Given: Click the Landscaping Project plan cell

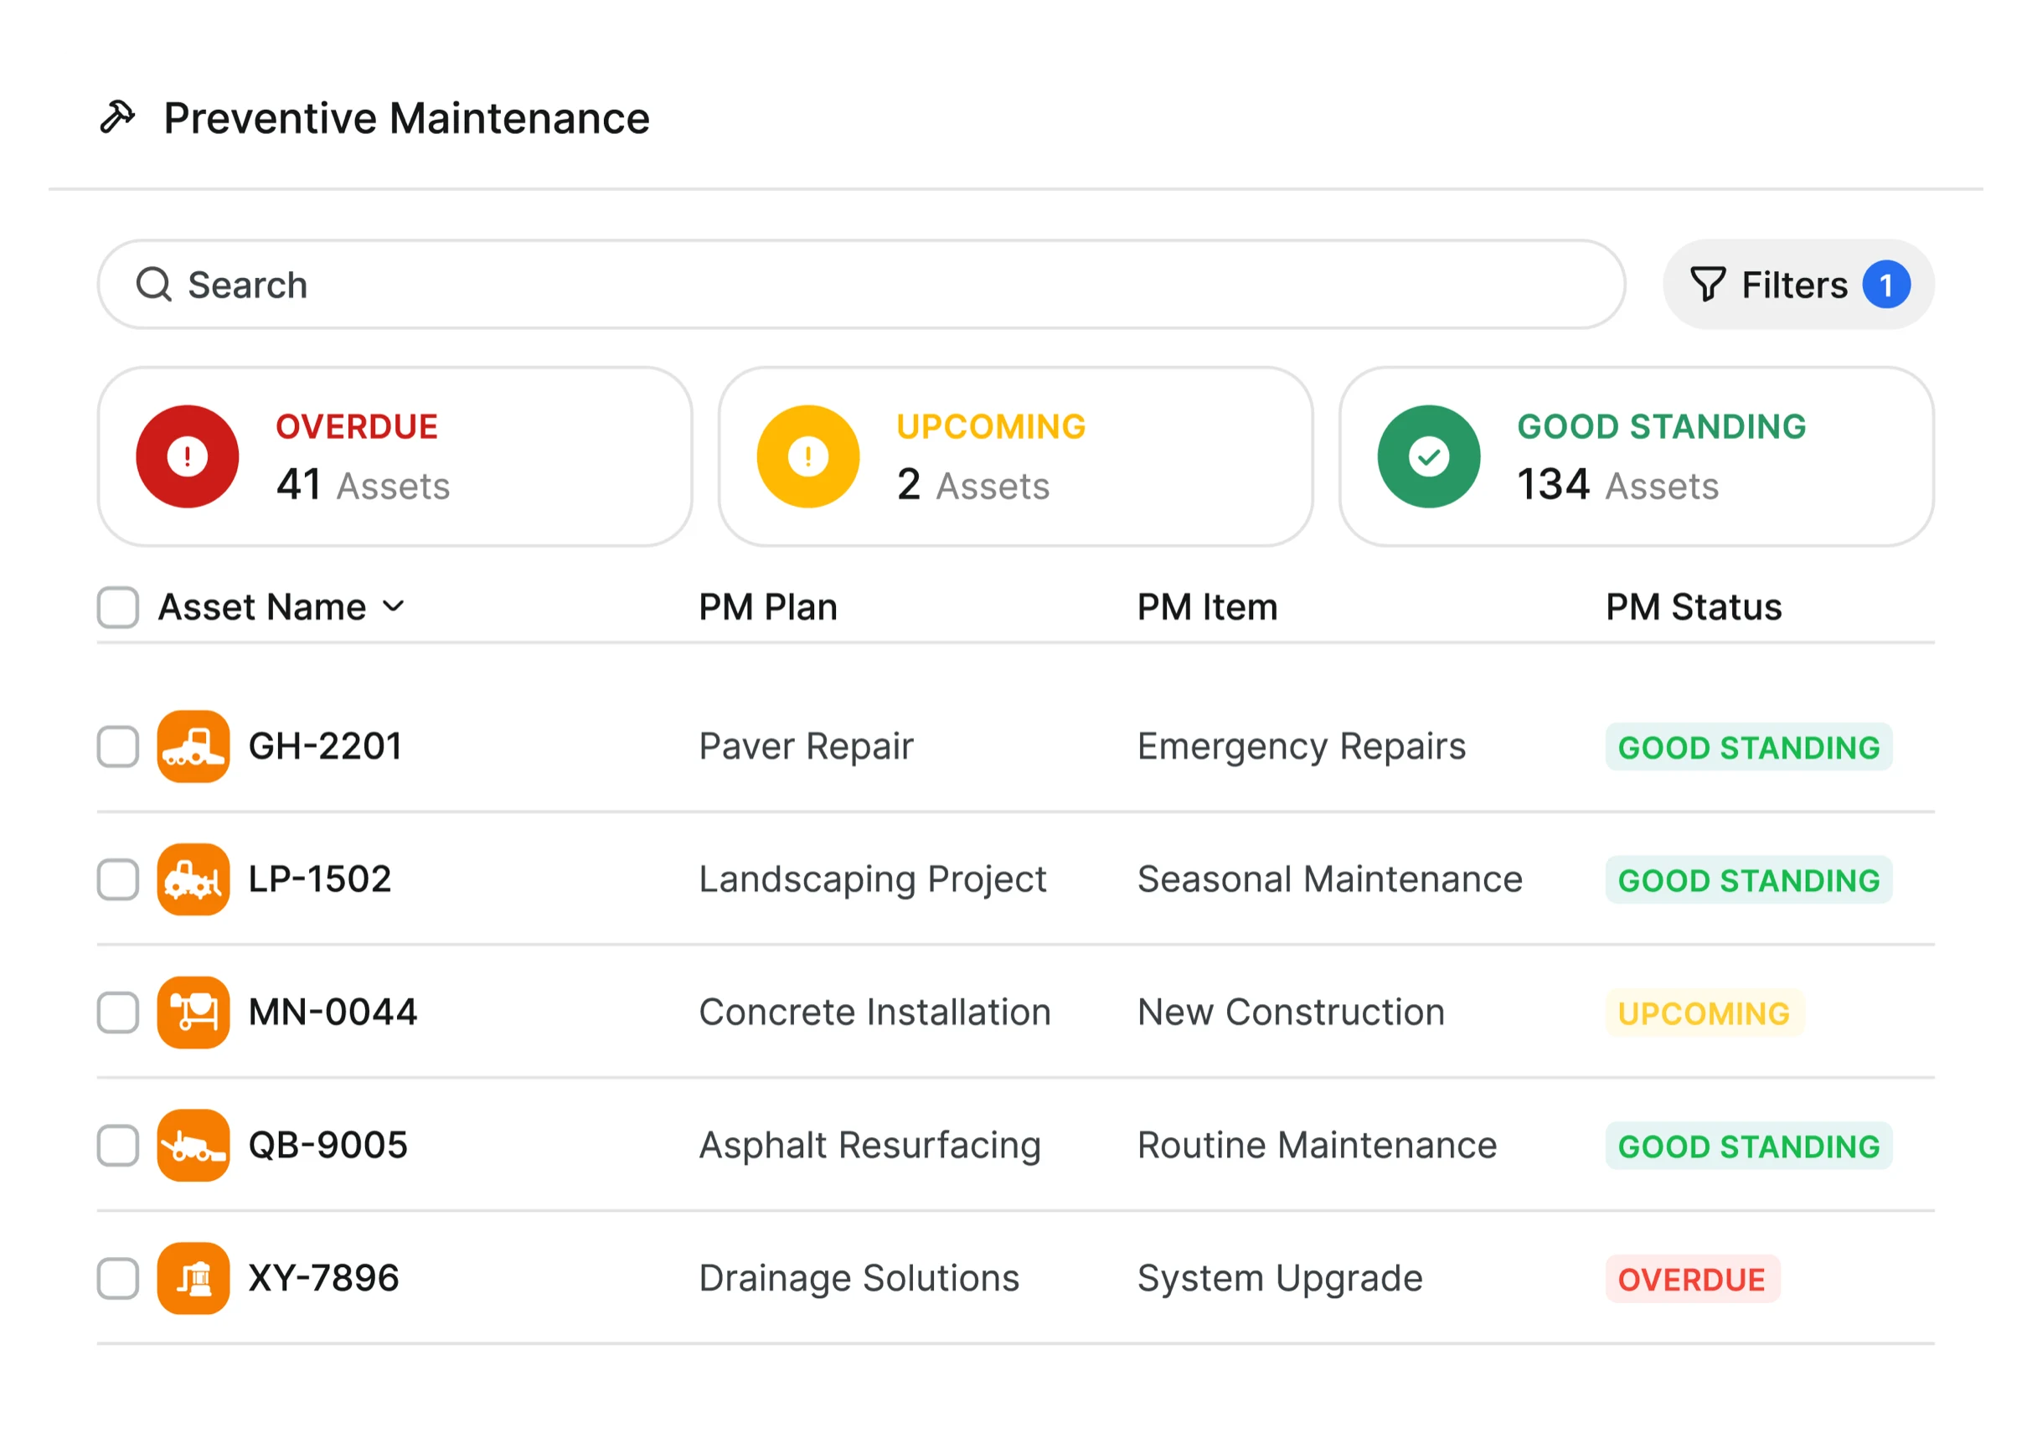Looking at the screenshot, I should [x=872, y=880].
